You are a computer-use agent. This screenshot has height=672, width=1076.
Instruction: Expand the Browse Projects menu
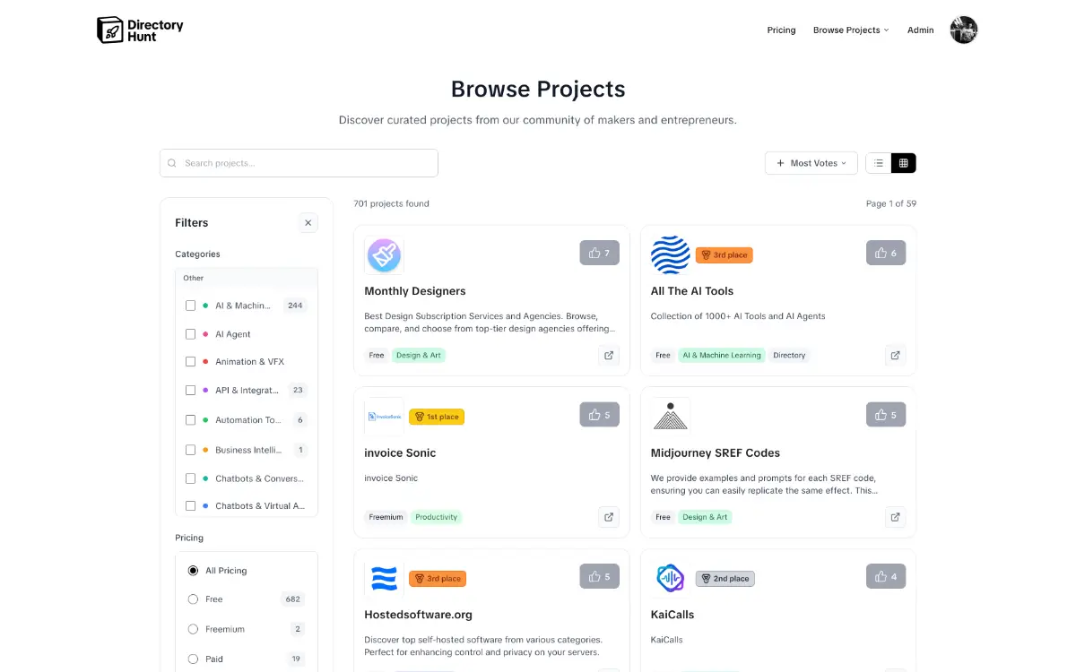click(x=850, y=30)
